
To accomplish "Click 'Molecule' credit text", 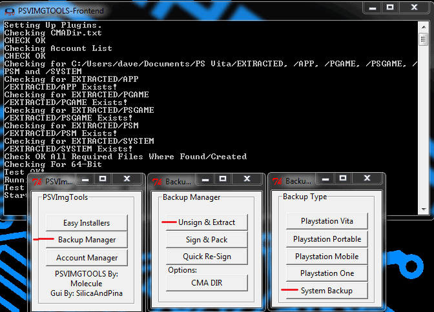I will pyautogui.click(x=87, y=284).
